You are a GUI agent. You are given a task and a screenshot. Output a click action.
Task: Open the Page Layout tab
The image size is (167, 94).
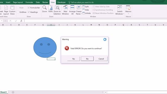click(18, 2)
